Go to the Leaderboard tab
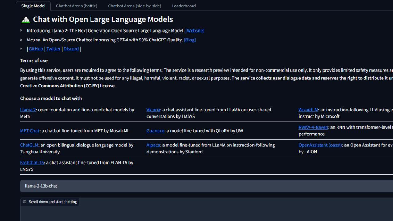Screen dimensions: 393x221 [x=184, y=6]
